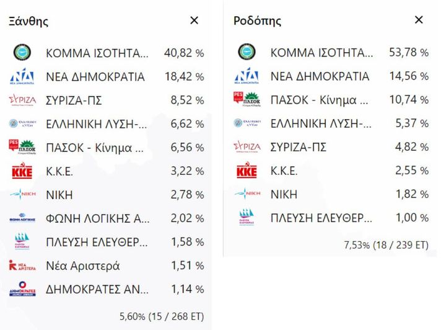Click the ΠΛΕΥΣΗ ΕΛΕΥΘΕΡΙΑΣ logo in Ροδόπης
446x330 pixels.
247,217
